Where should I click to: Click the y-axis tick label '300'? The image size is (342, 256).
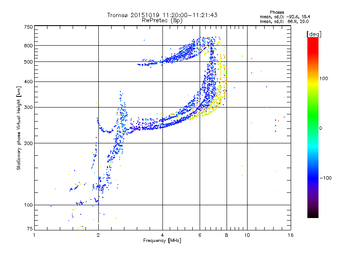click(x=28, y=108)
